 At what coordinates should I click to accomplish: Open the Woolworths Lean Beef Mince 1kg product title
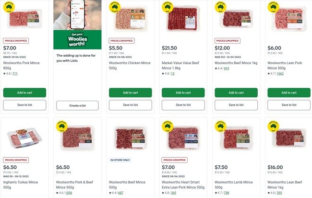[x=285, y=185]
